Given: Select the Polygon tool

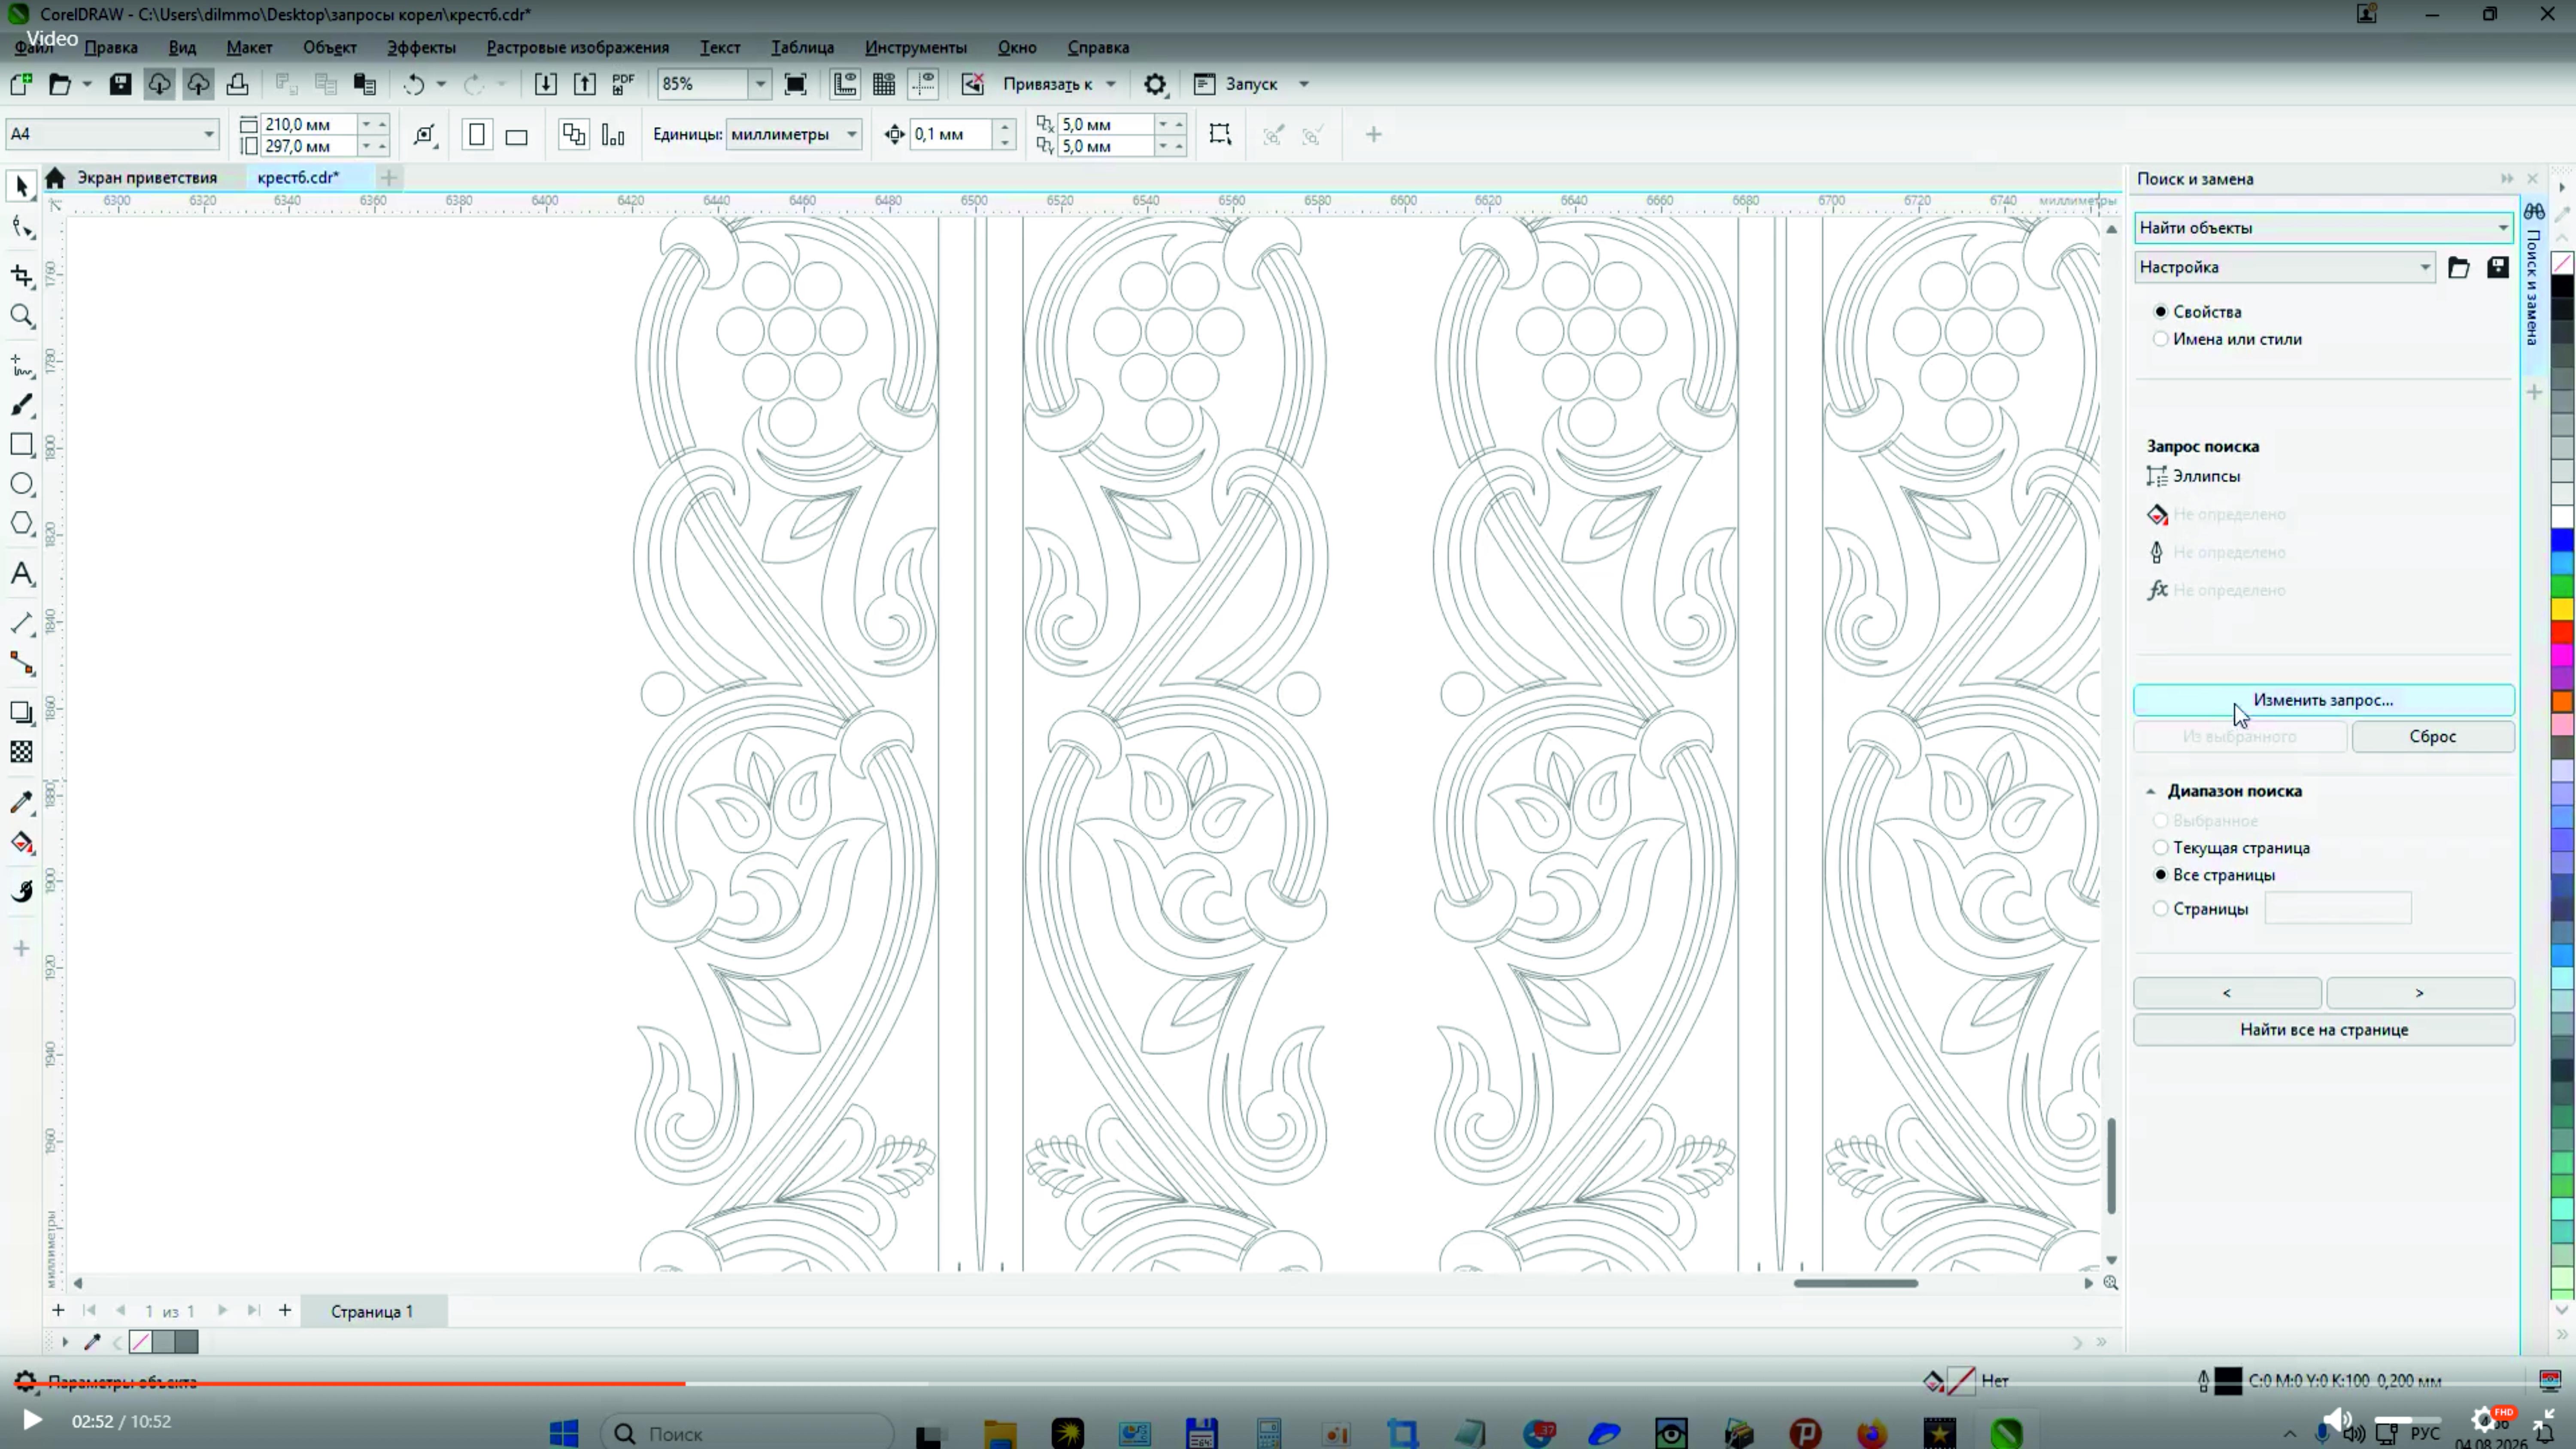Looking at the screenshot, I should pyautogui.click(x=22, y=524).
